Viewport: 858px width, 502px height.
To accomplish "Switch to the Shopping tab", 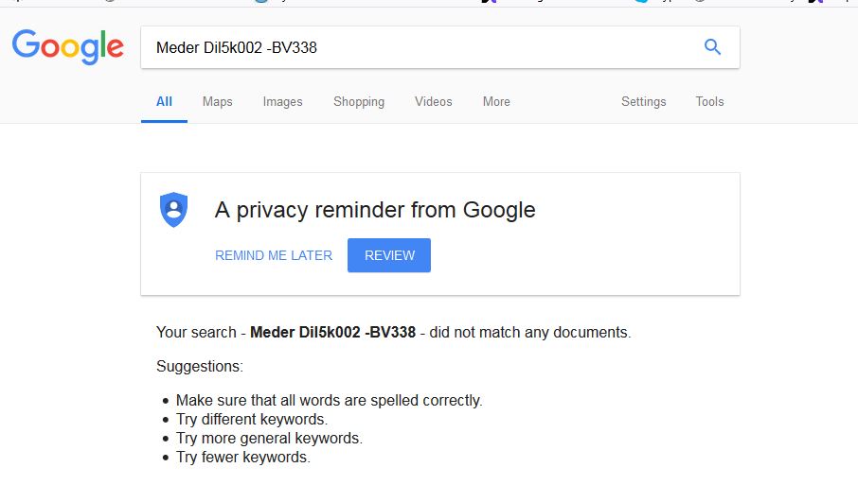I will coord(359,101).
